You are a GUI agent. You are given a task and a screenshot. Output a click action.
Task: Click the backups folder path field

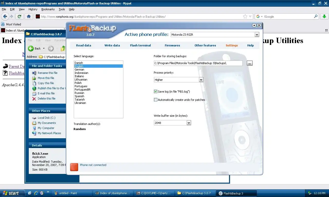(x=198, y=63)
